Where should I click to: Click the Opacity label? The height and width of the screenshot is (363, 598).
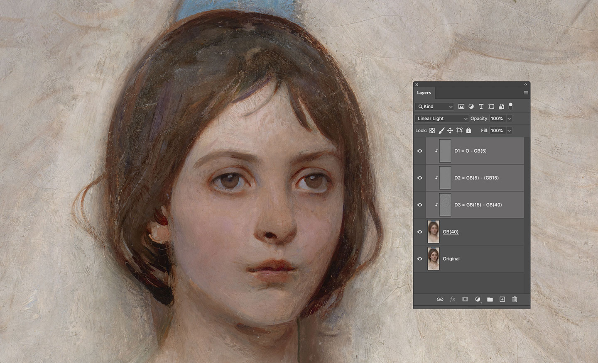[479, 119]
